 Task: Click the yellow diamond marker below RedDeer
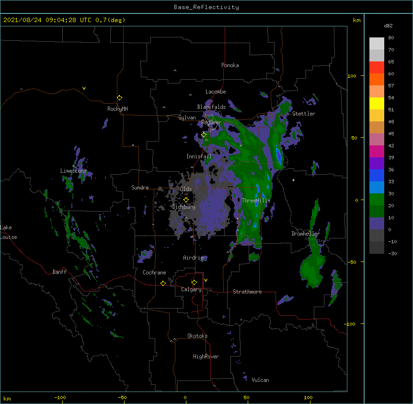(x=204, y=135)
